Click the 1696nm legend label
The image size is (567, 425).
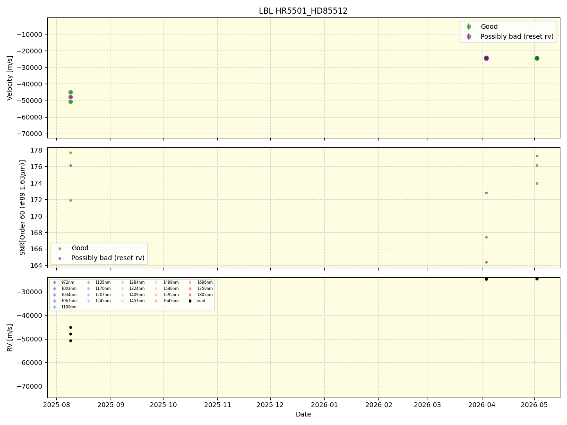205,282
